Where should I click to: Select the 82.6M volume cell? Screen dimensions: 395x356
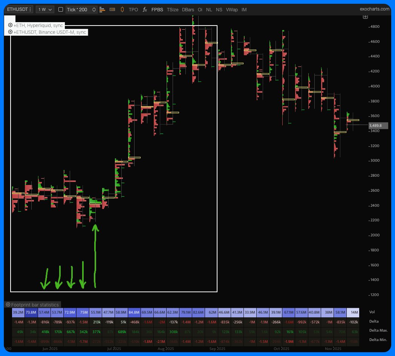[198, 312]
